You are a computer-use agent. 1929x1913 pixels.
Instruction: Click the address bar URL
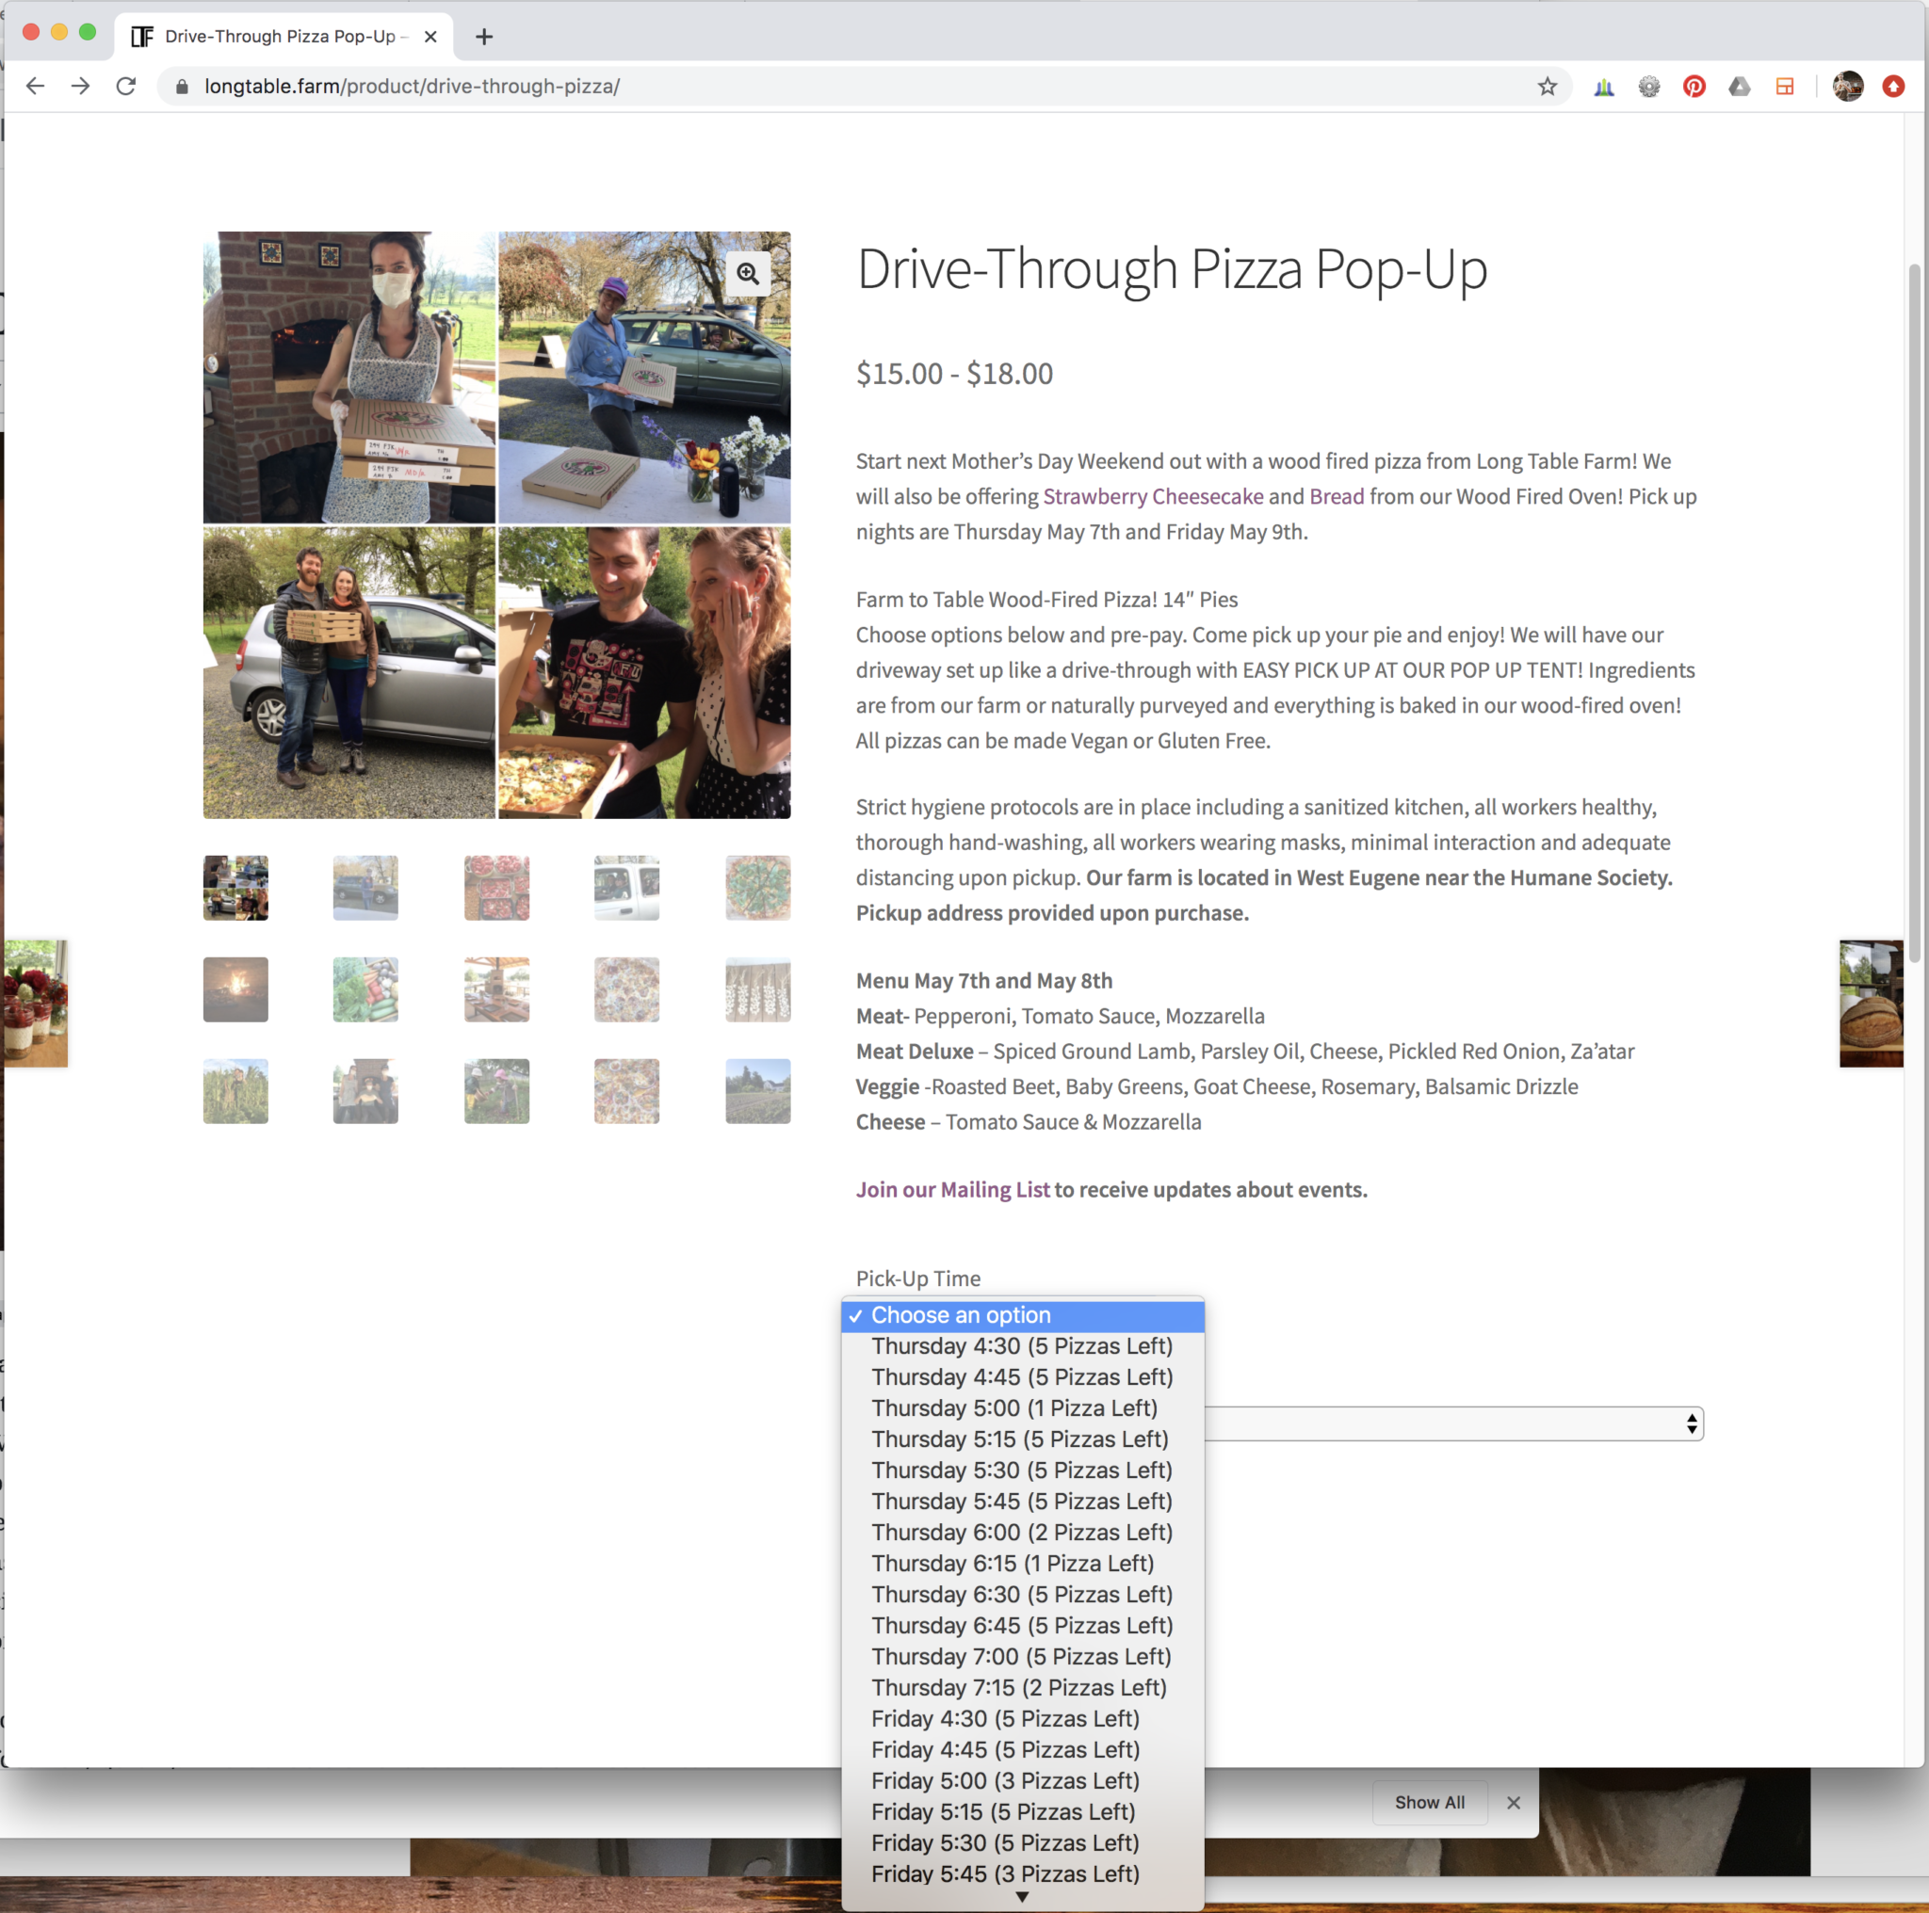(x=413, y=87)
